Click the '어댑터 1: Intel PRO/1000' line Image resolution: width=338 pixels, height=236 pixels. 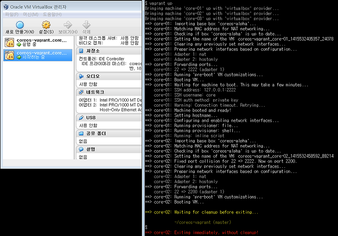click(110, 100)
